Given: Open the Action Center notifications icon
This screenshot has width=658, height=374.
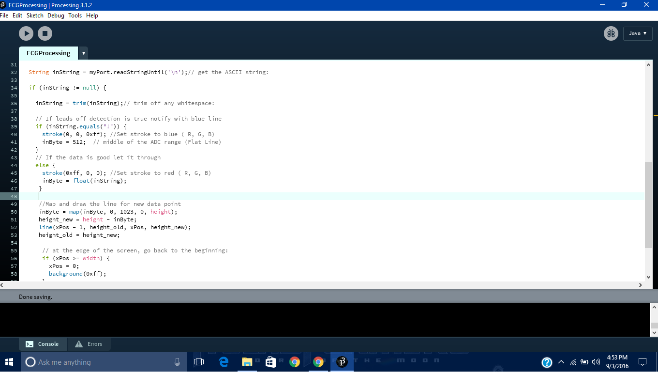Looking at the screenshot, I should click(x=643, y=362).
